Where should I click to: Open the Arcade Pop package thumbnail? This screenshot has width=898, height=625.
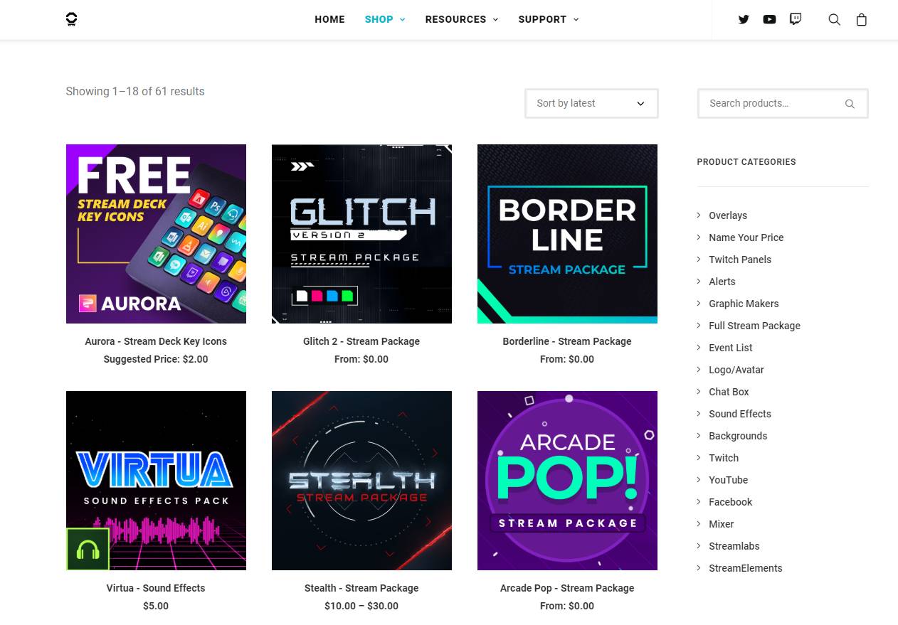point(567,481)
